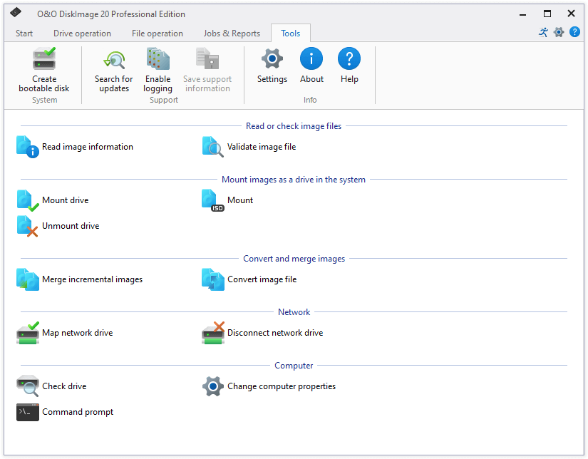This screenshot has width=588, height=459.
Task: Enable logging from the ribbon
Action: pyautogui.click(x=158, y=60)
